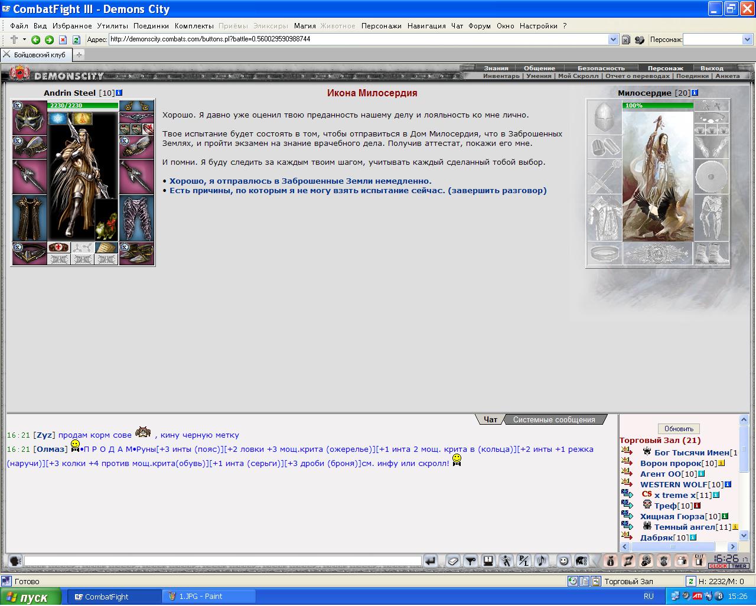Open the dropdown arrow beside the cross icon

coord(24,40)
